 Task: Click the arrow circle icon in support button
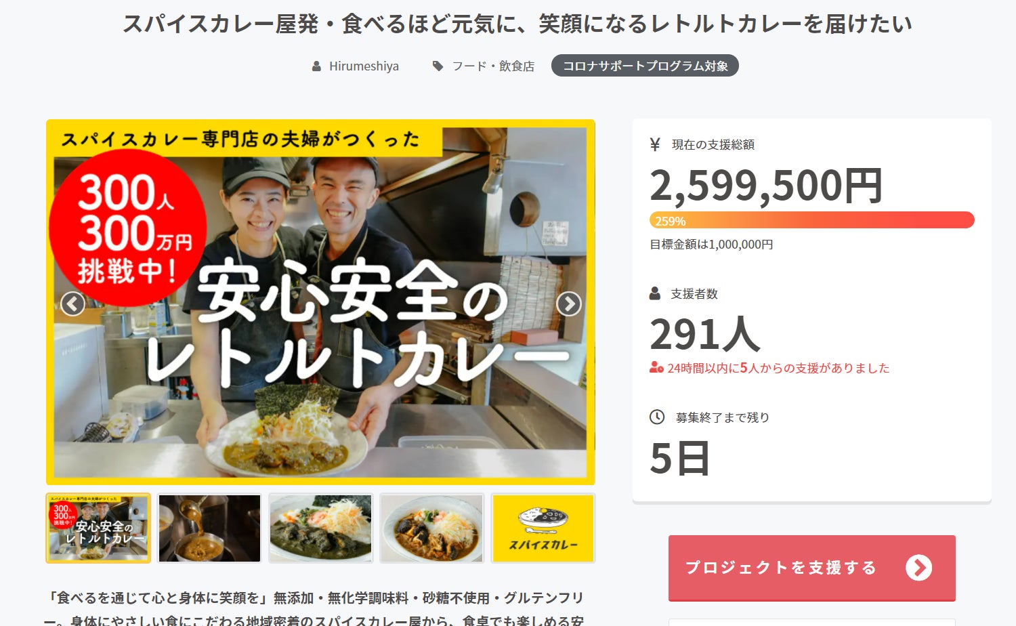[x=919, y=568]
